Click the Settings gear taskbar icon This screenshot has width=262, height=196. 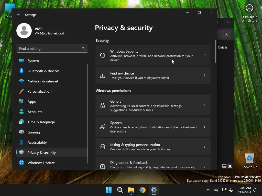(154, 190)
